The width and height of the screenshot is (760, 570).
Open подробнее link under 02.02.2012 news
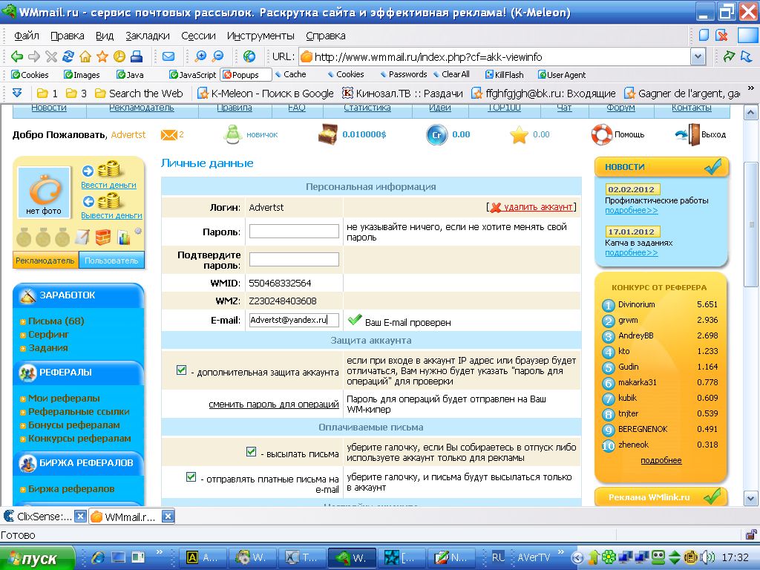(x=631, y=210)
